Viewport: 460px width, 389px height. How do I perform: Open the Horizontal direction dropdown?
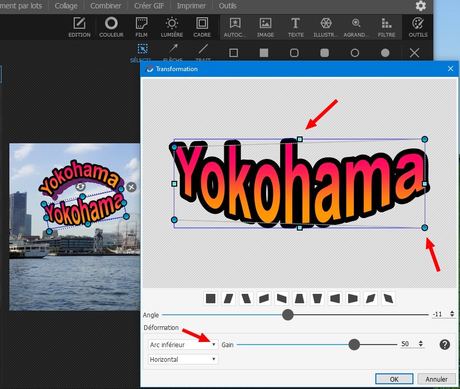(183, 359)
